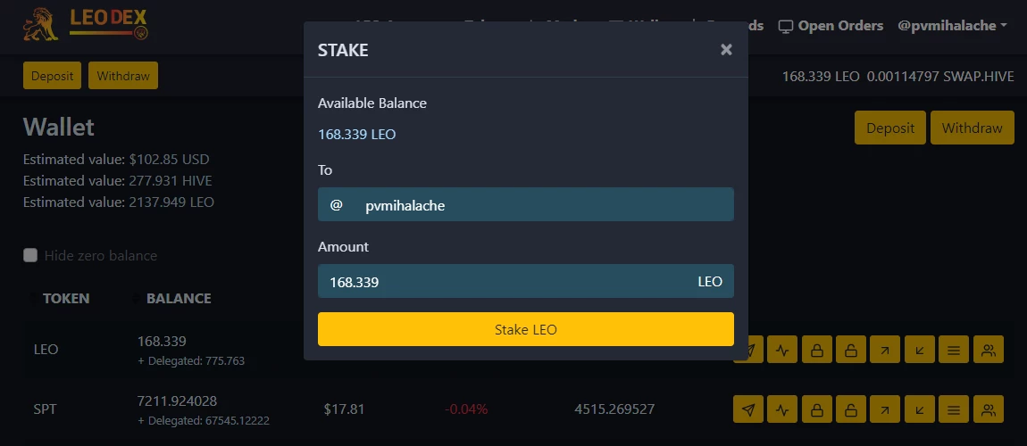Screen dimensions: 1027x446
Task: Click the Withdraw button beside the Wallet heading
Action: pos(972,128)
